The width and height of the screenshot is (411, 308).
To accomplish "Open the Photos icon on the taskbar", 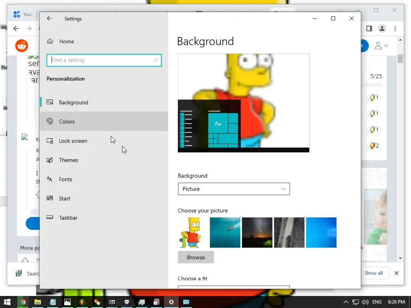I will coord(67,302).
